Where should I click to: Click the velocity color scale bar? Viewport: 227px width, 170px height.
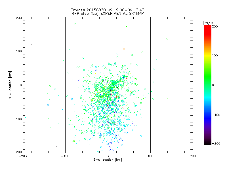[x=208, y=85]
